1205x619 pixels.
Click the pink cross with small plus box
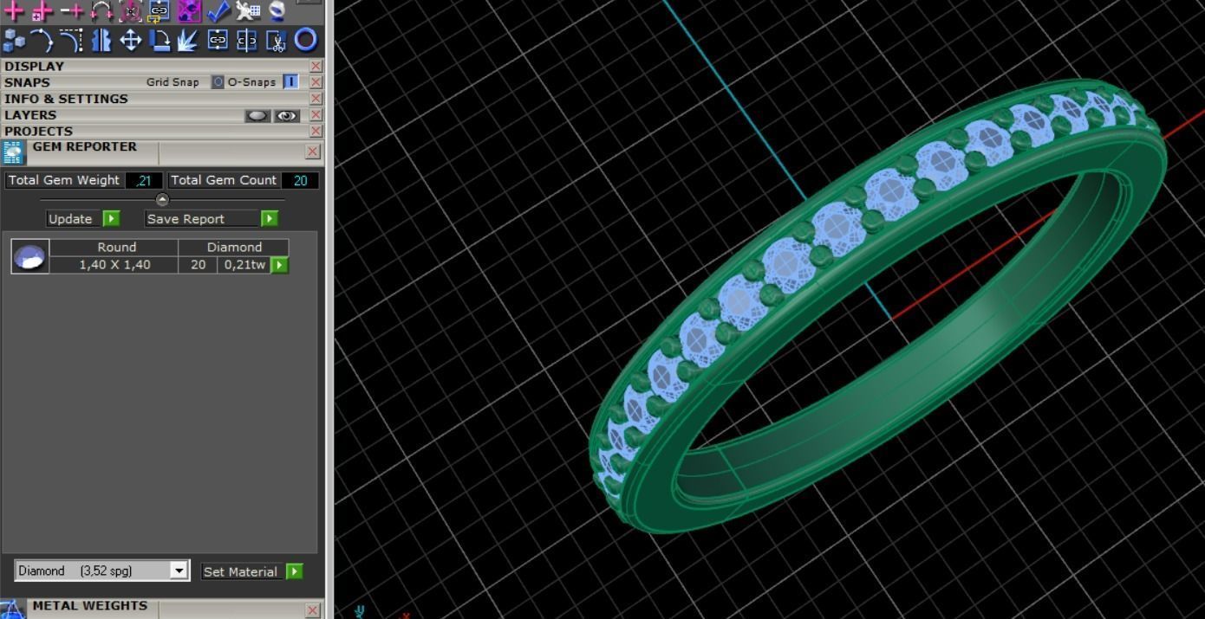pos(42,10)
